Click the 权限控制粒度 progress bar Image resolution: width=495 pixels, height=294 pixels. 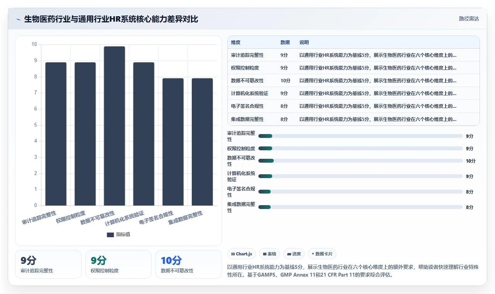pos(360,148)
